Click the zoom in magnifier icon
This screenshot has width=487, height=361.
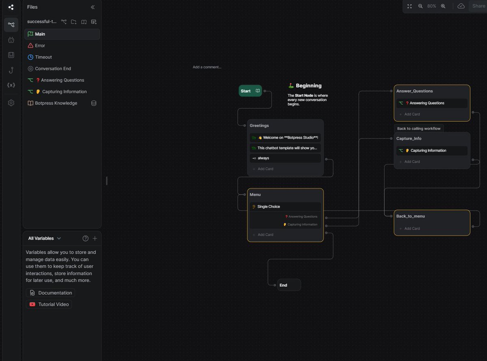point(443,6)
